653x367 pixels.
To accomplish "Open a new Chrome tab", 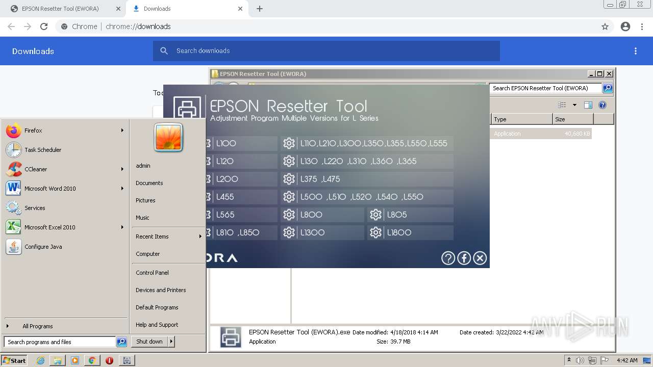I will [x=260, y=9].
